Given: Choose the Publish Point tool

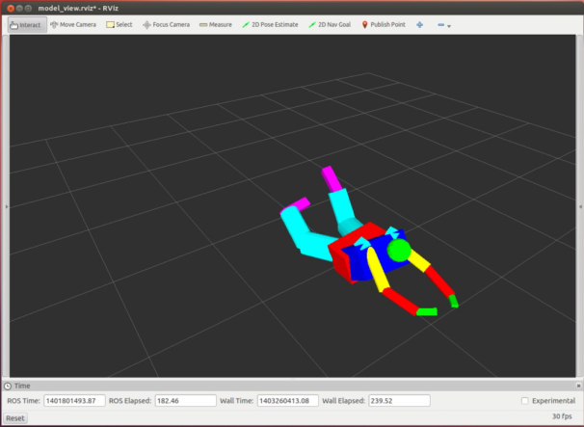Looking at the screenshot, I should tap(384, 25).
